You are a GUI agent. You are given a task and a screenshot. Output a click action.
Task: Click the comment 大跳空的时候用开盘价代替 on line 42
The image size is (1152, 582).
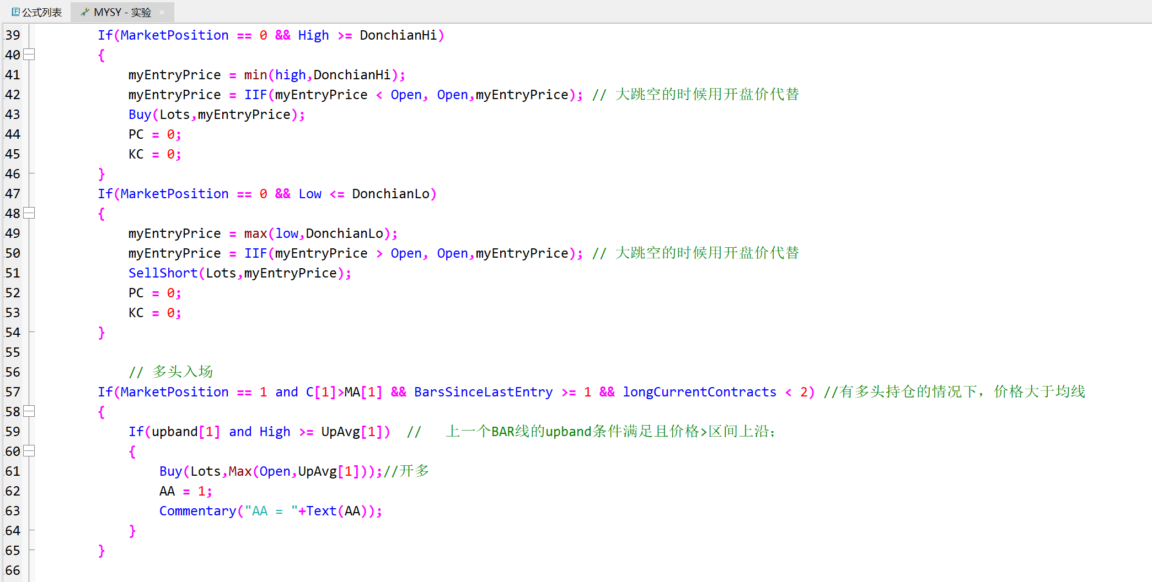(x=695, y=95)
